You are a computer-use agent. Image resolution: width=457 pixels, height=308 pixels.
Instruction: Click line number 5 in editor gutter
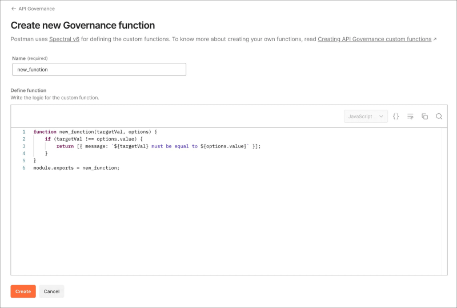24,161
